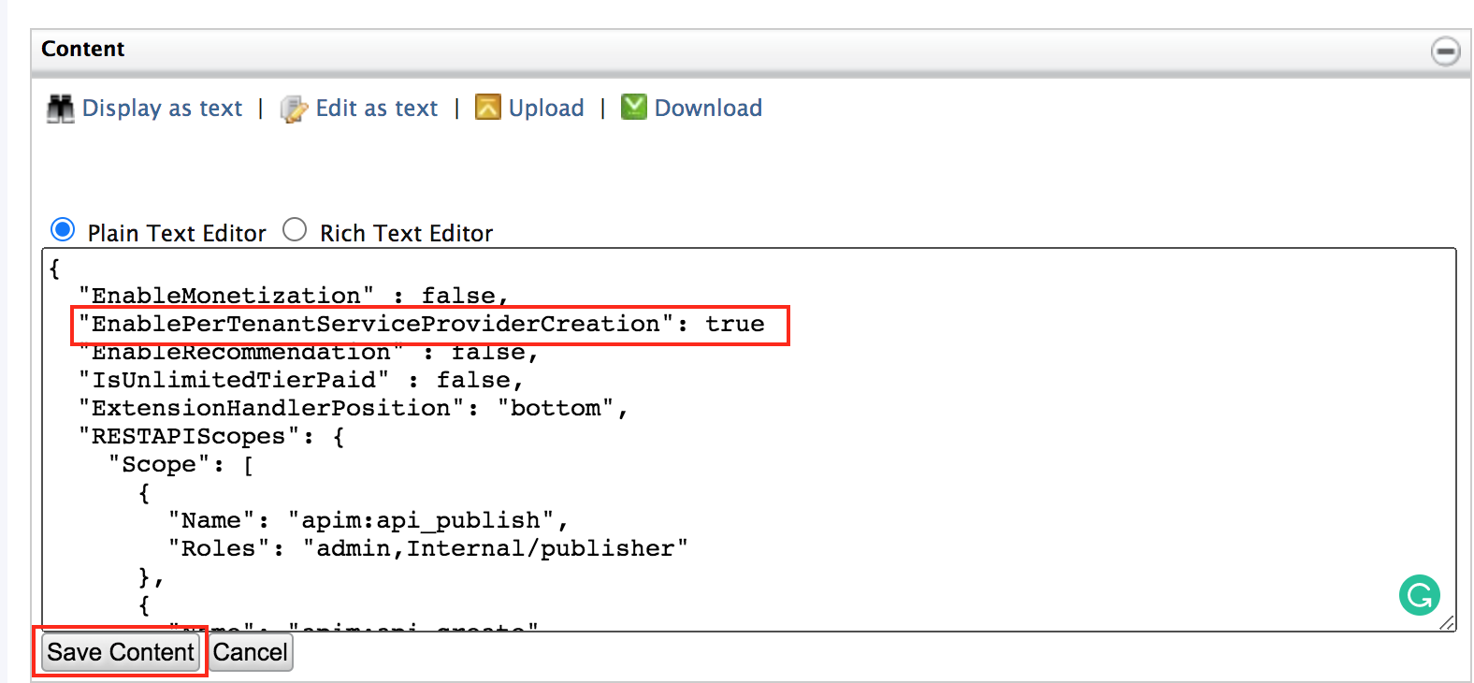This screenshot has width=1474, height=683.
Task: Open Edit as text mode
Action: click(375, 109)
